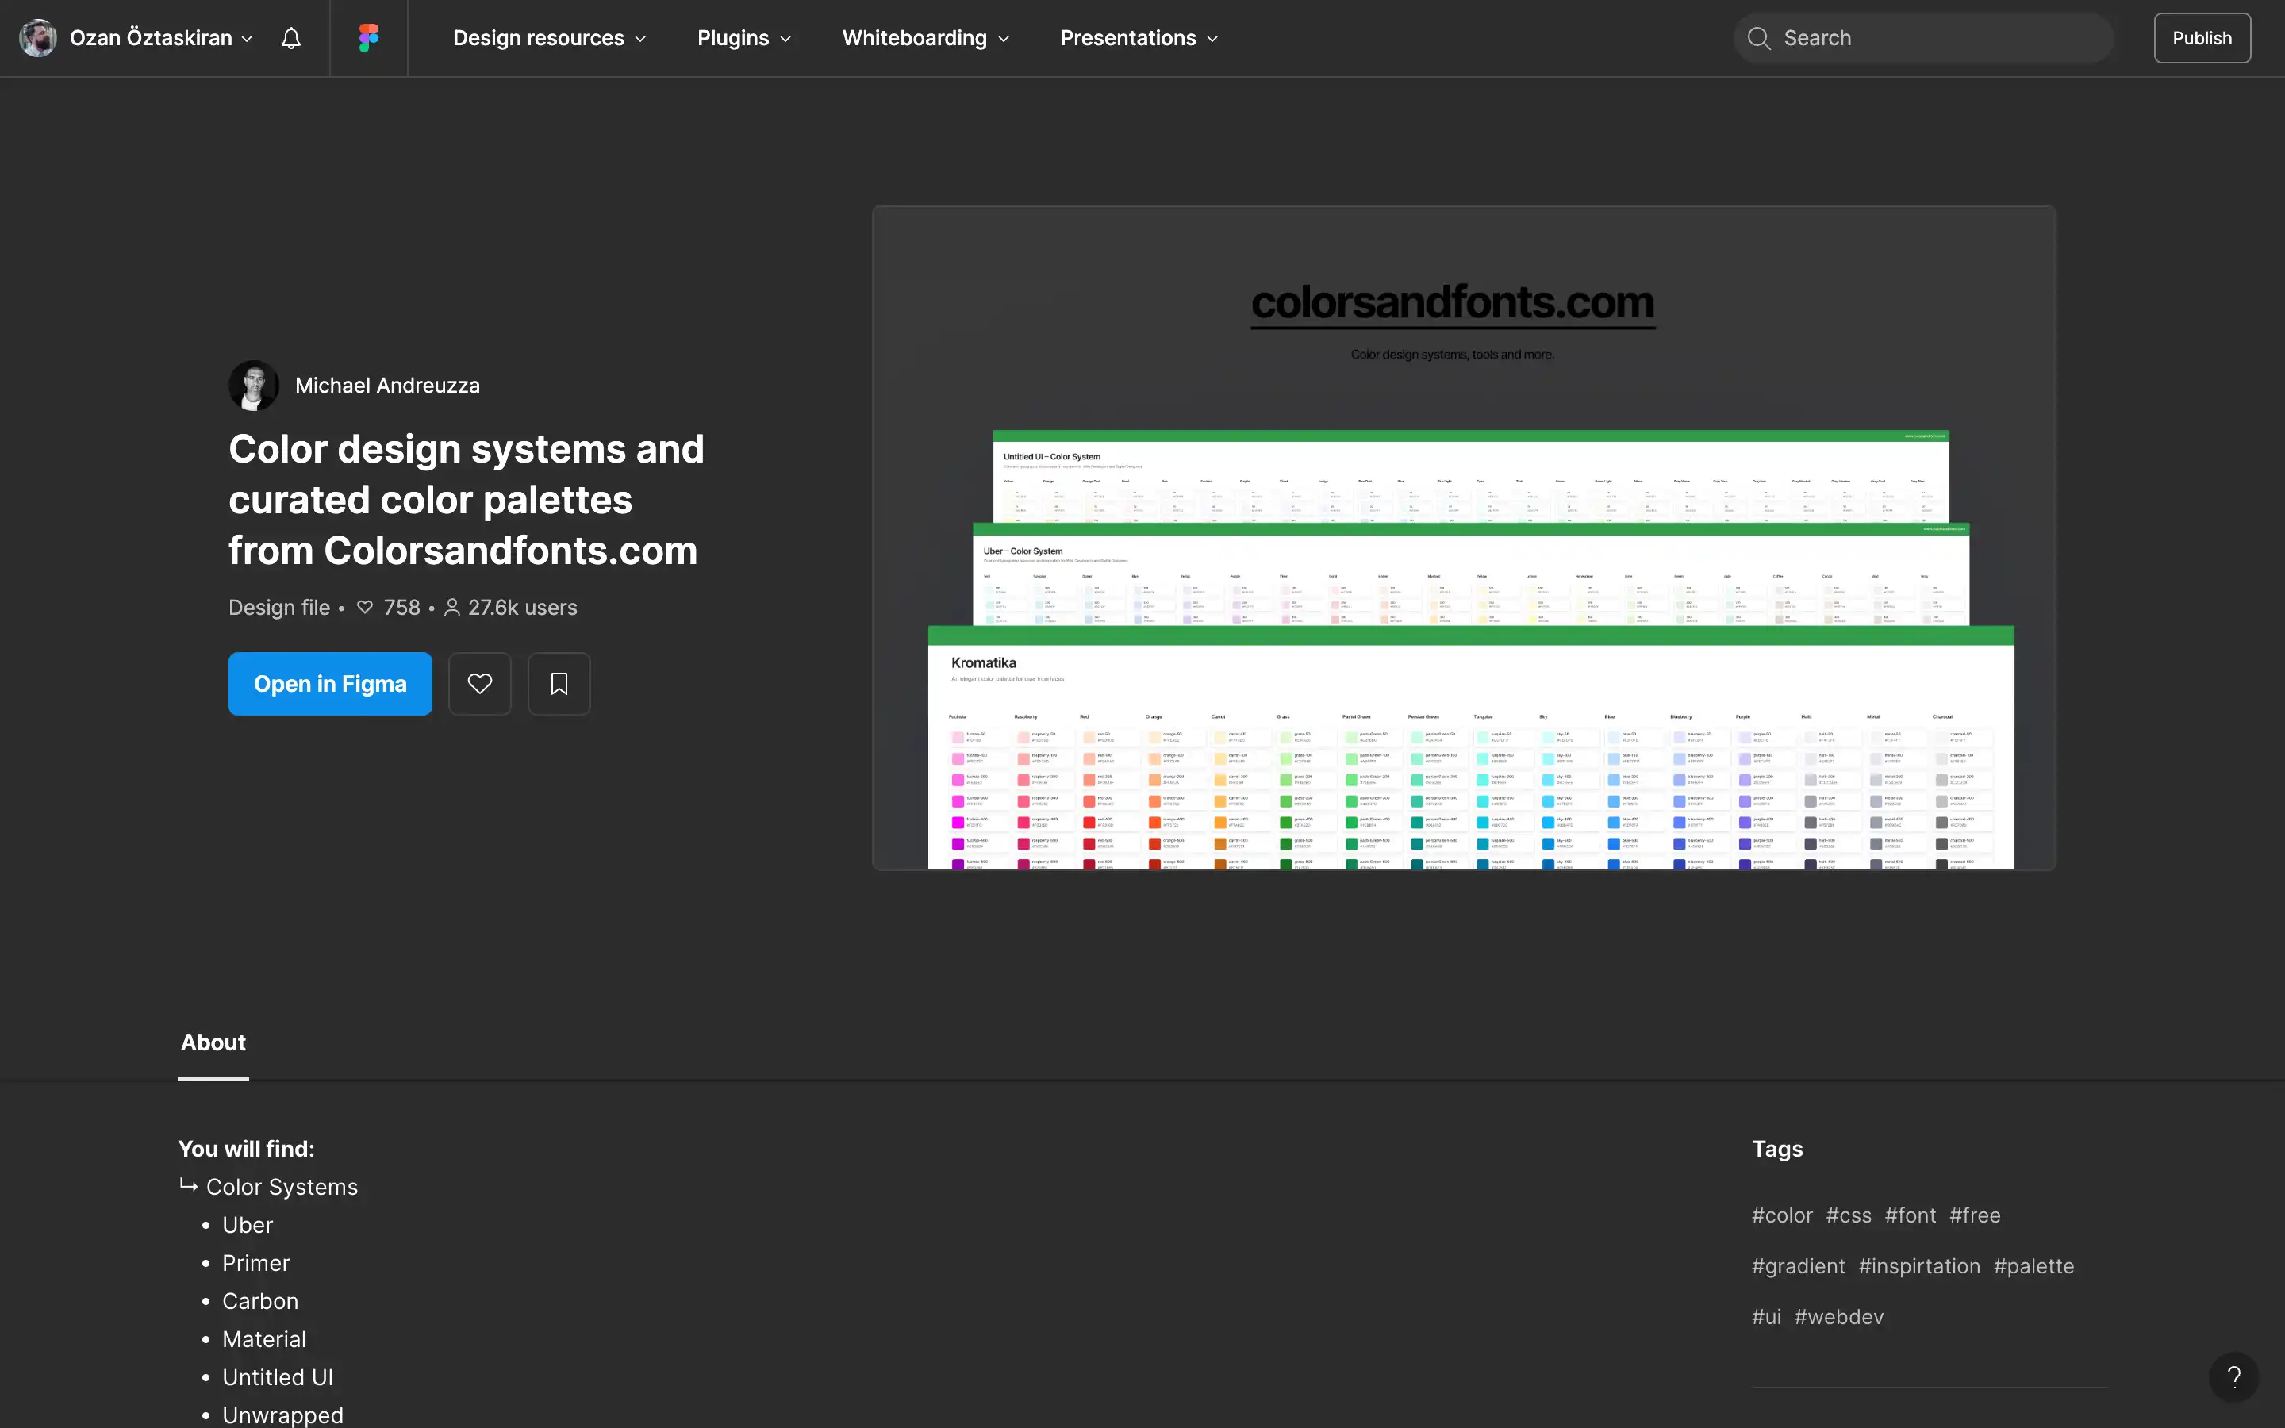Click the #font tag
Image resolution: width=2285 pixels, height=1428 pixels.
coord(1911,1215)
